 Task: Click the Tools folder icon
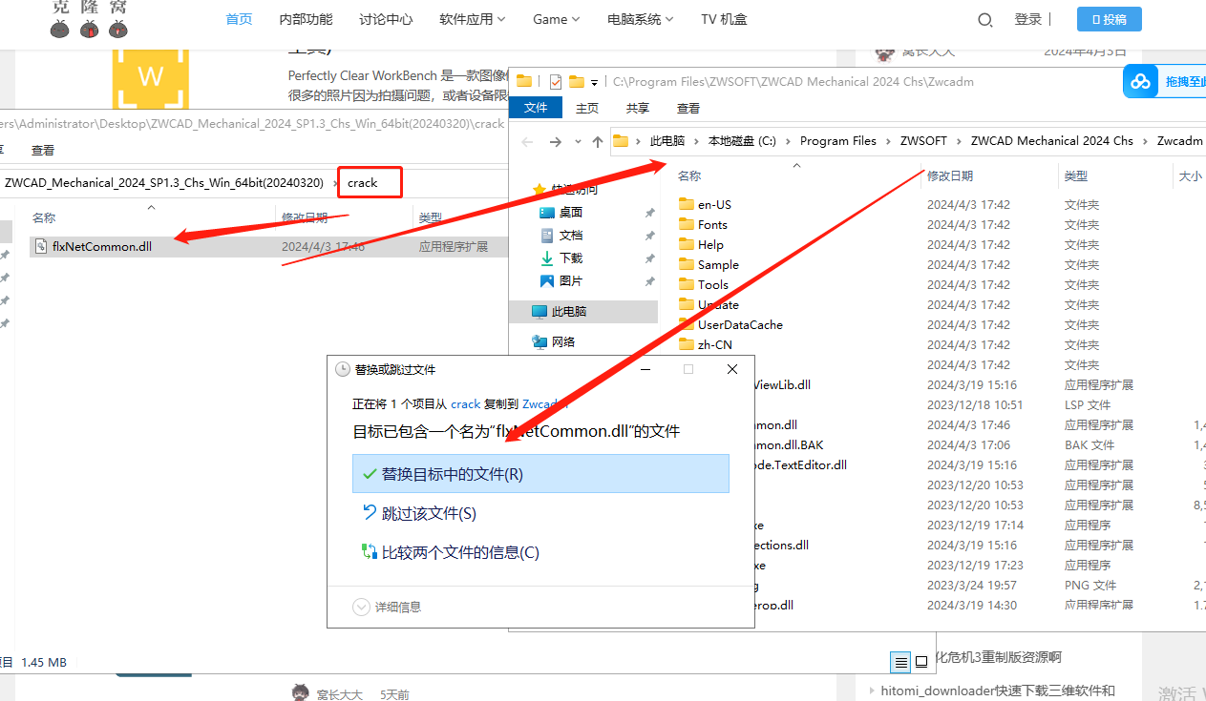click(686, 284)
